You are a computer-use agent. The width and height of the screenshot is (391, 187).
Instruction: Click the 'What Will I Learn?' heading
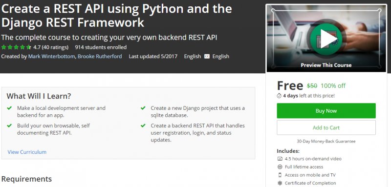[x=39, y=96]
